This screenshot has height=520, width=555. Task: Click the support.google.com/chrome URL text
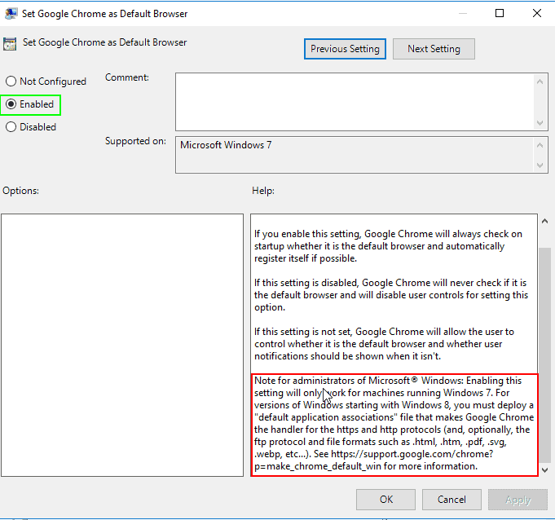tap(375, 460)
